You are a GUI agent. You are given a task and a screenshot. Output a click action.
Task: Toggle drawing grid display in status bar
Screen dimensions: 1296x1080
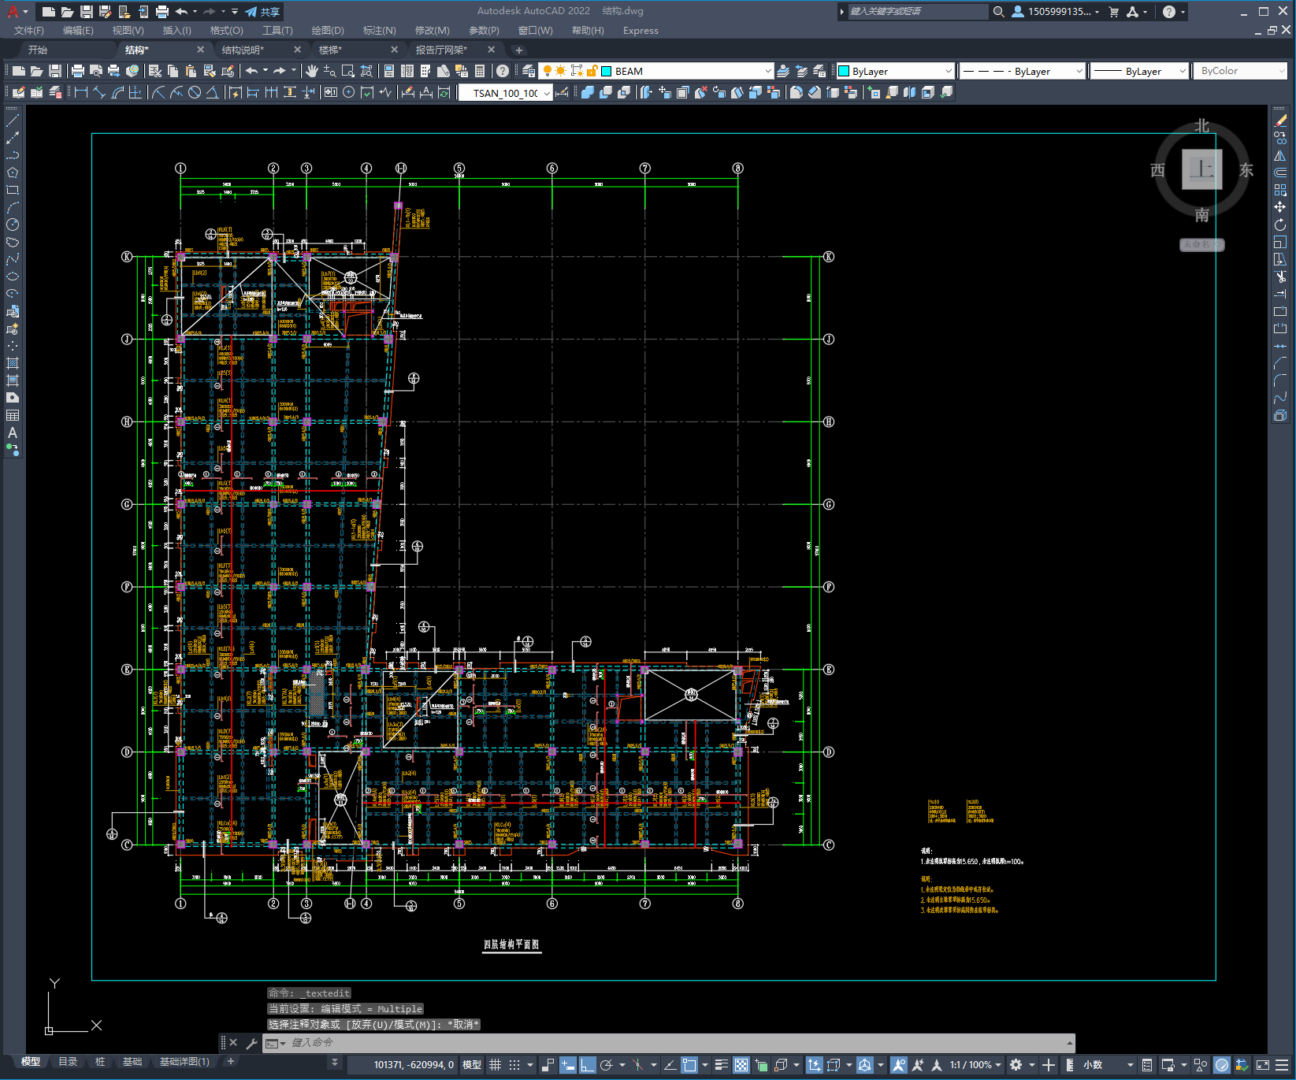coord(495,1064)
